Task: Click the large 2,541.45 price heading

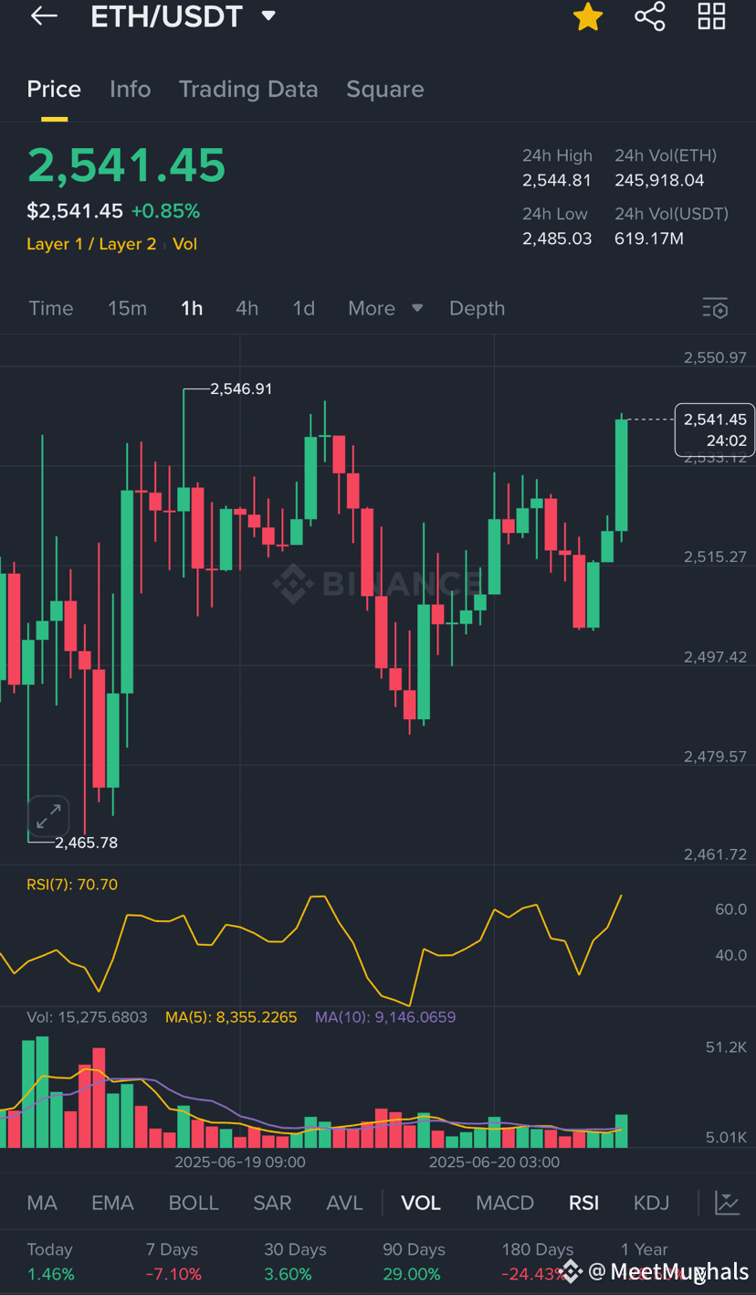Action: point(126,165)
